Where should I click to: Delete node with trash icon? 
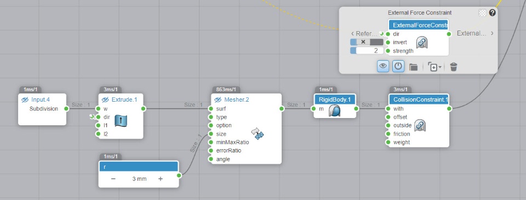454,67
